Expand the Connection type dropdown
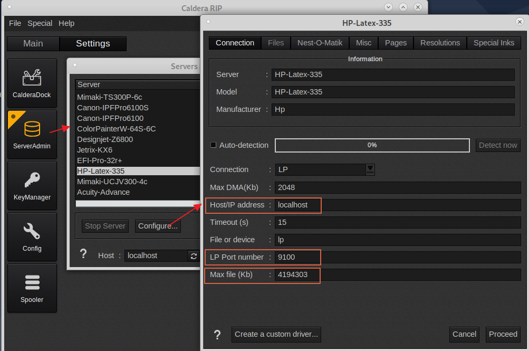Viewport: 529px width, 351px height. point(370,169)
